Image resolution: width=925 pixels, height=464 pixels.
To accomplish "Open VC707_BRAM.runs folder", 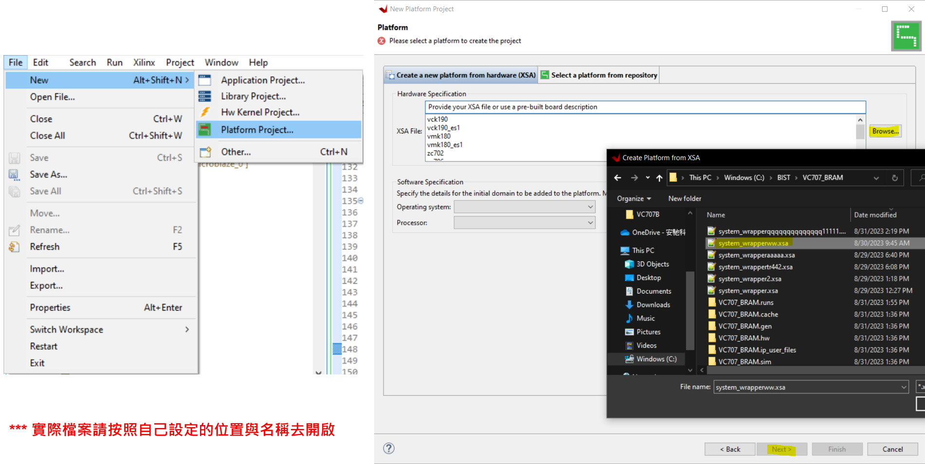I will coord(746,302).
